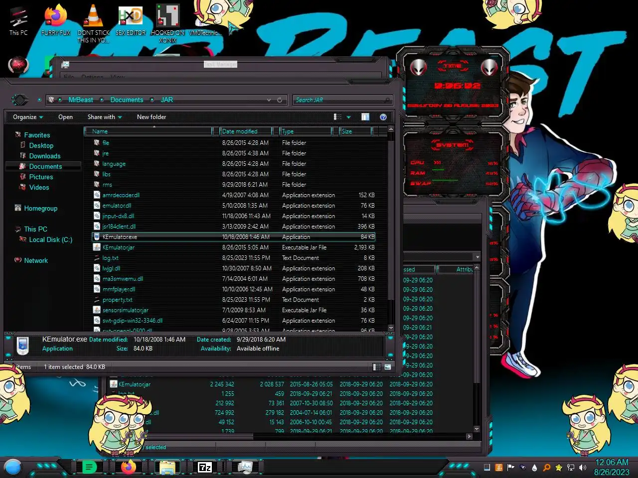Image resolution: width=638 pixels, height=478 pixels.
Task: Select Documents in the navigation pane
Action: [45, 166]
